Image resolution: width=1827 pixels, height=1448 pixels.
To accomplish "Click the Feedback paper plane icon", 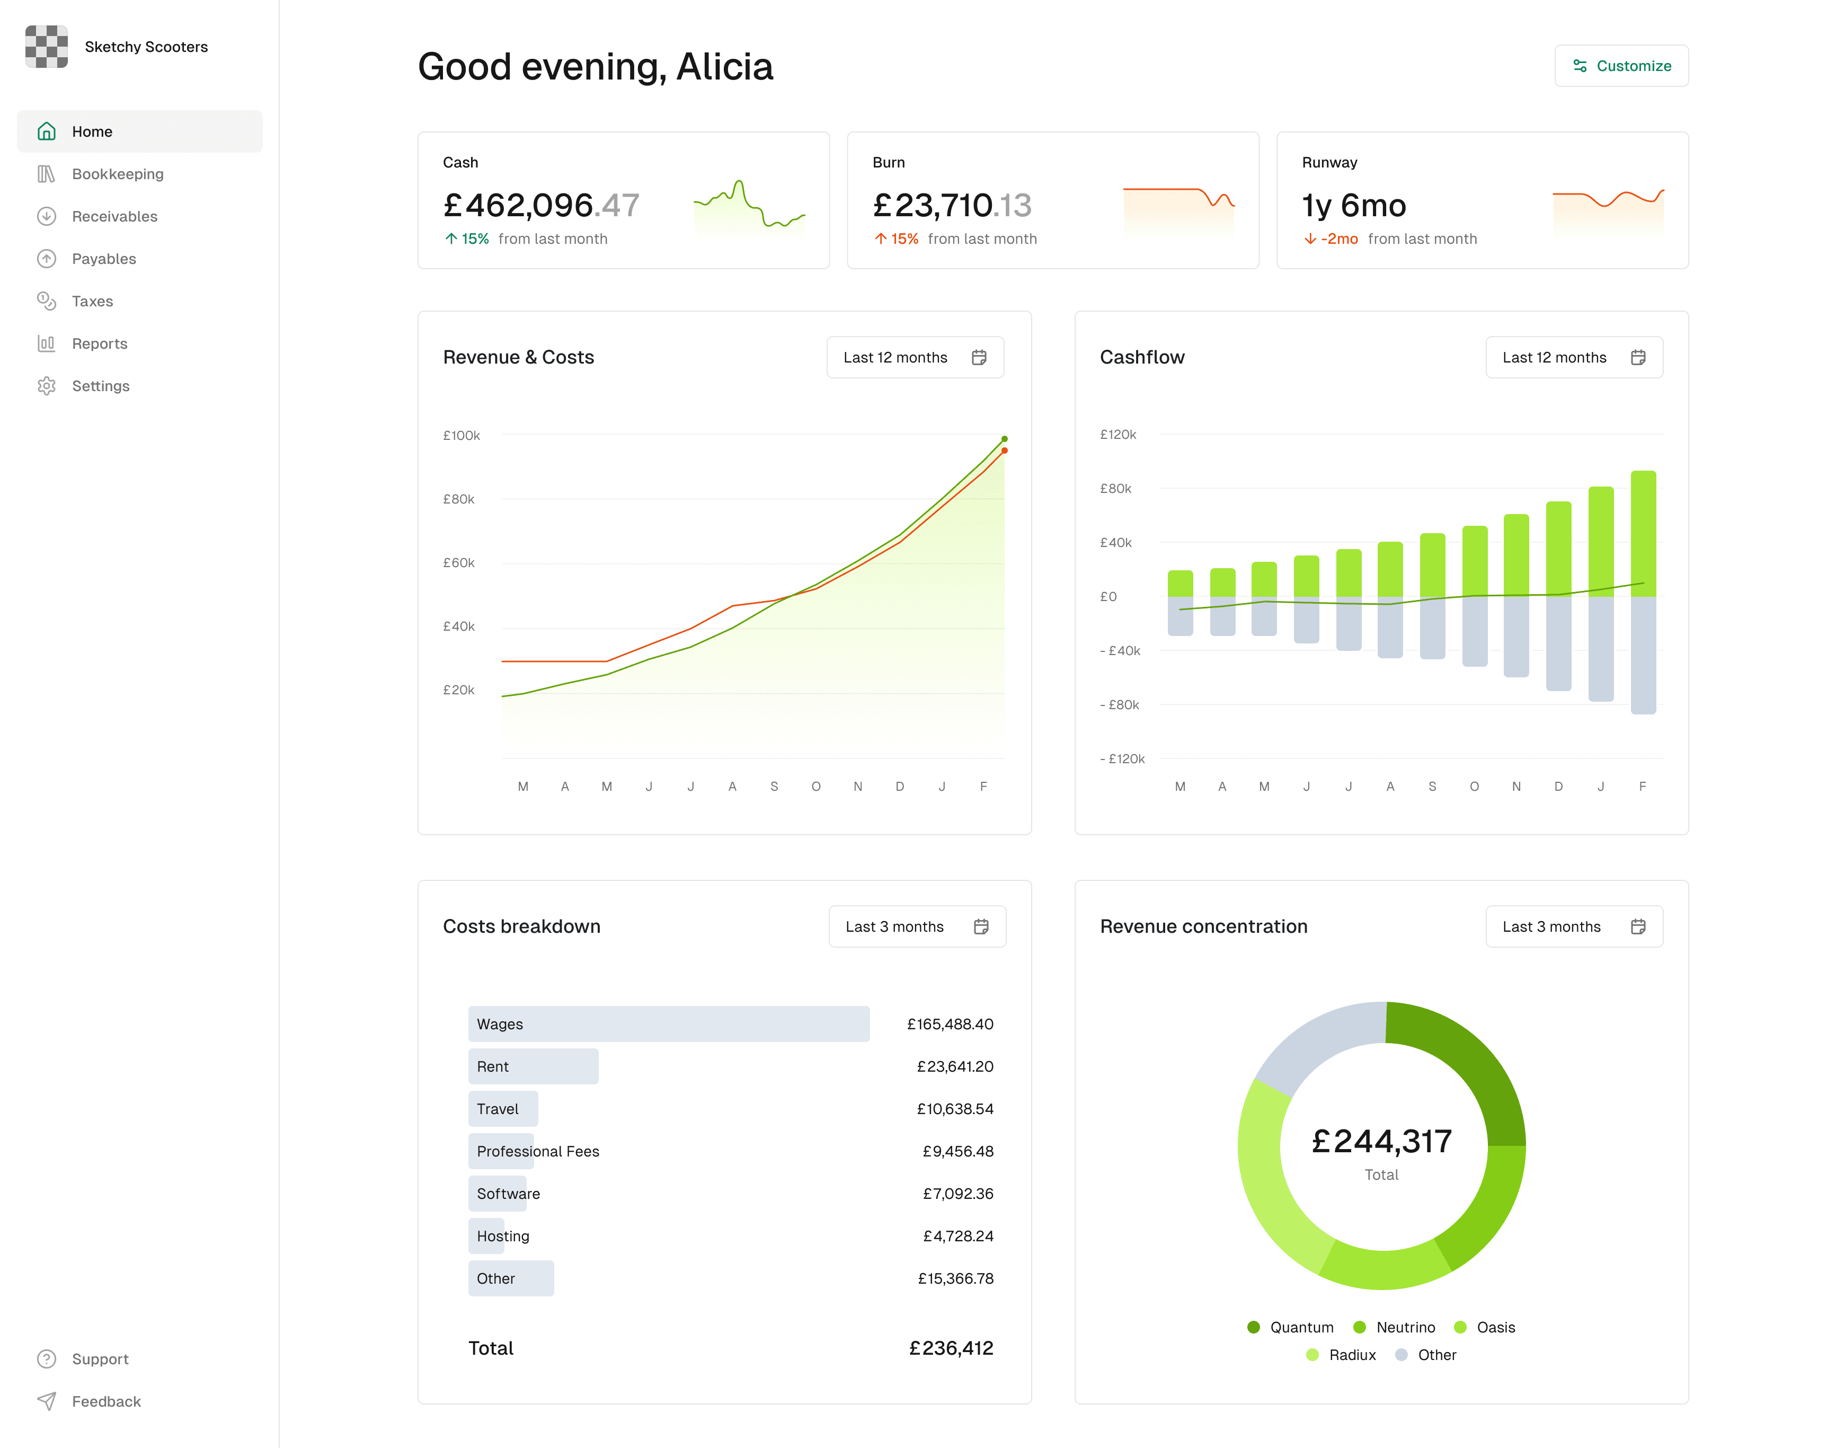I will tap(47, 1401).
